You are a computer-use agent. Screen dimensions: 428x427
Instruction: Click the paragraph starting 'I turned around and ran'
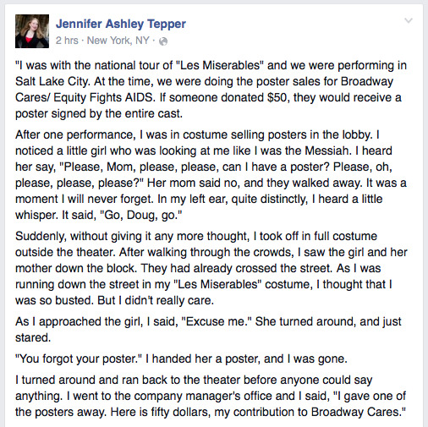pos(211,396)
